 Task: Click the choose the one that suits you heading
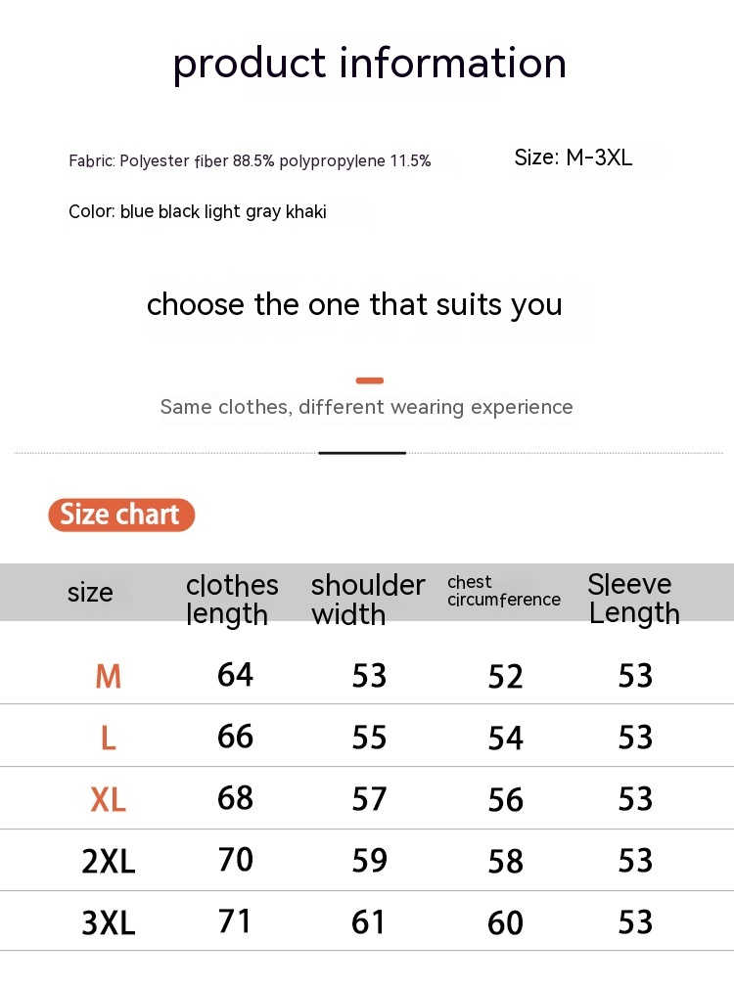tap(354, 304)
